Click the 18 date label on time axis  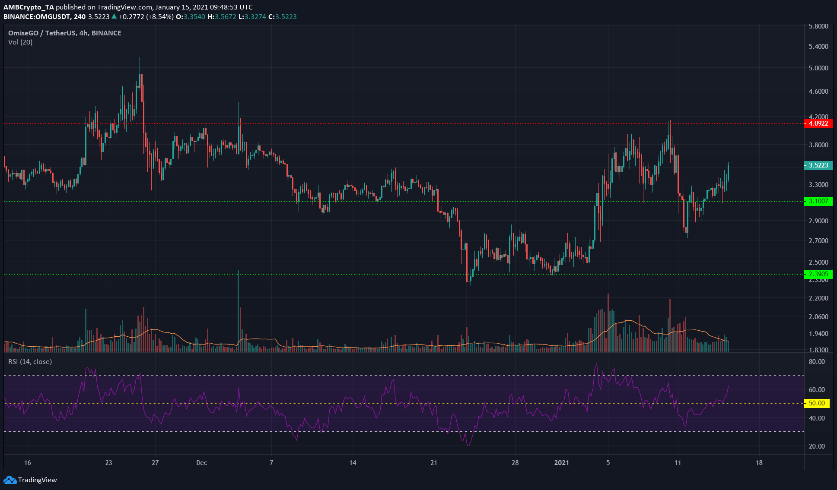[759, 463]
